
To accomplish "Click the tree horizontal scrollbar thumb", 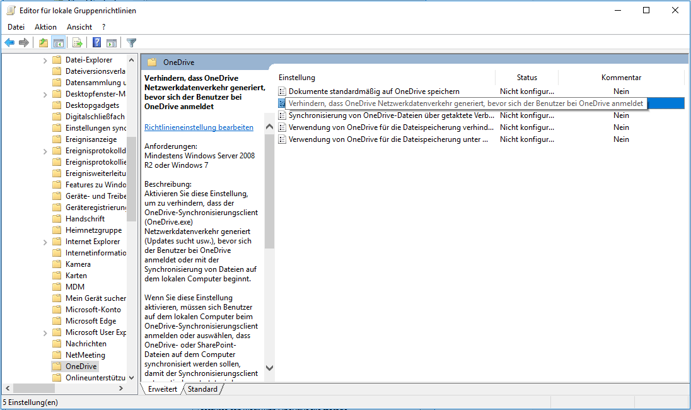I will pyautogui.click(x=34, y=389).
